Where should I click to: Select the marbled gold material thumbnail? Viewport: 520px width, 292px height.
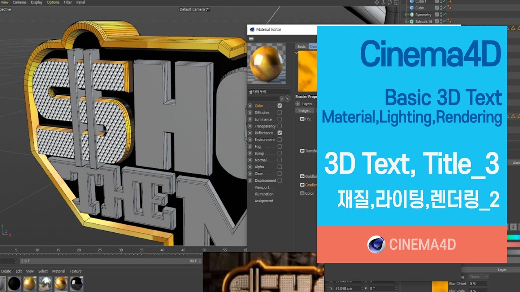(61, 283)
